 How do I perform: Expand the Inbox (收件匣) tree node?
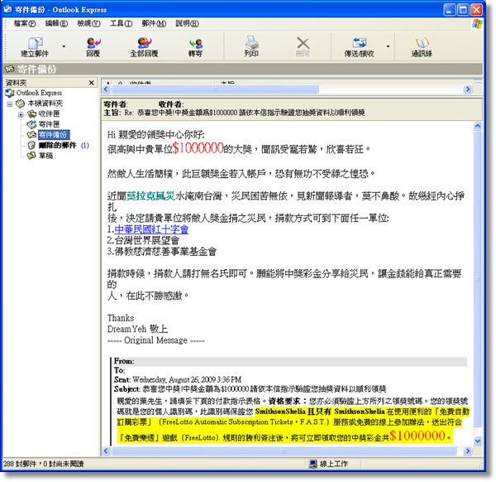(x=21, y=114)
